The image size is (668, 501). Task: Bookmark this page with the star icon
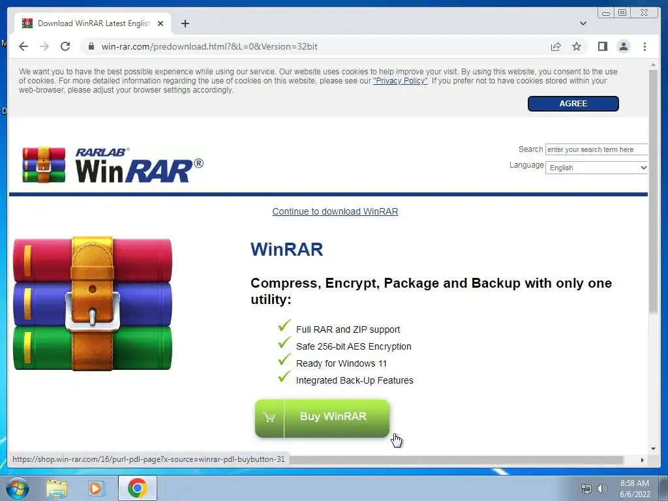pos(577,46)
